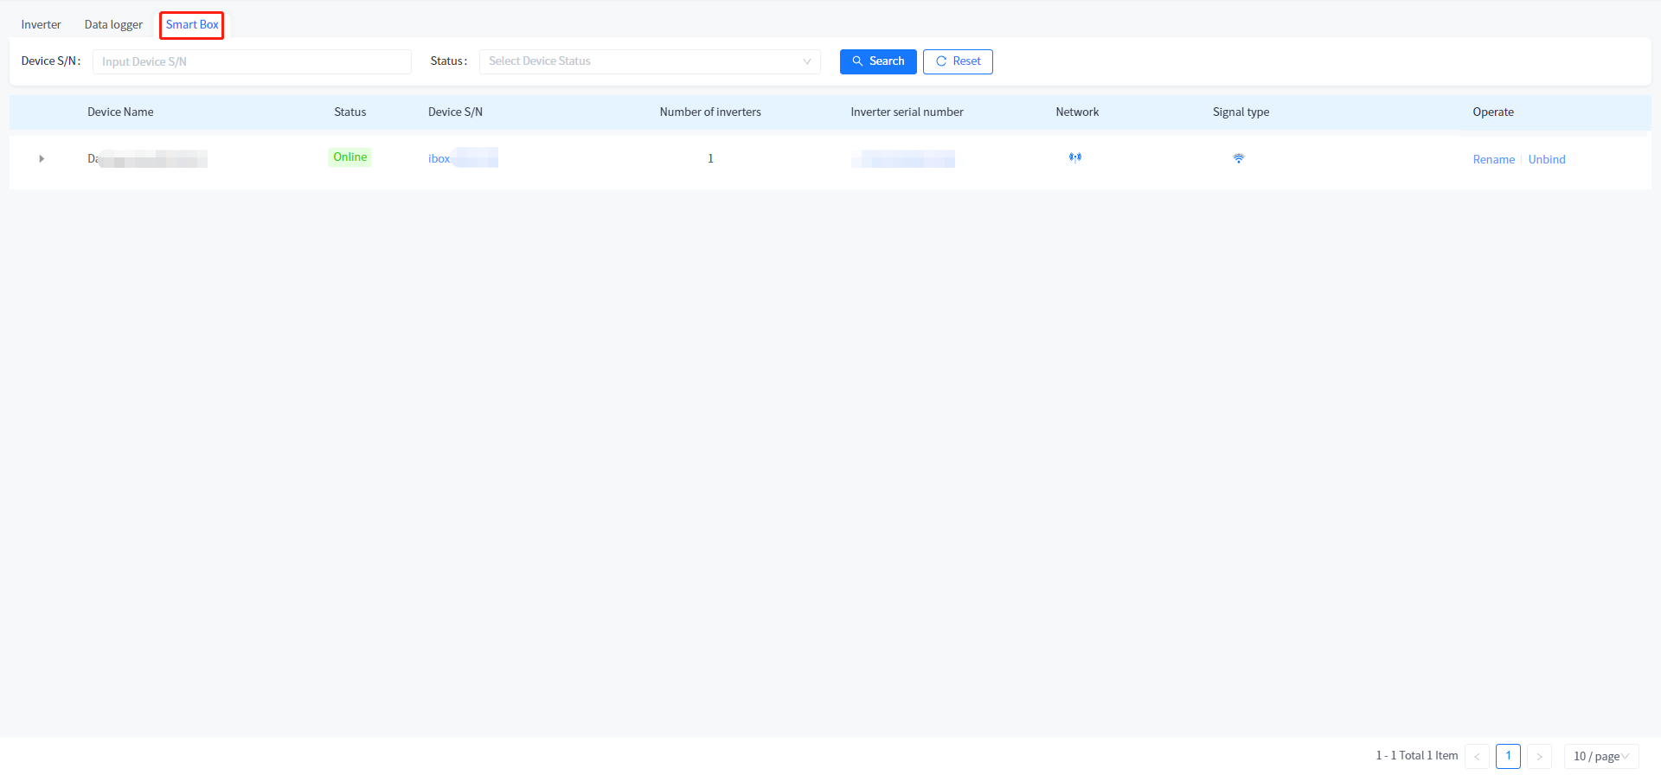Click the network signal tower icon
The width and height of the screenshot is (1661, 775).
click(x=1074, y=158)
